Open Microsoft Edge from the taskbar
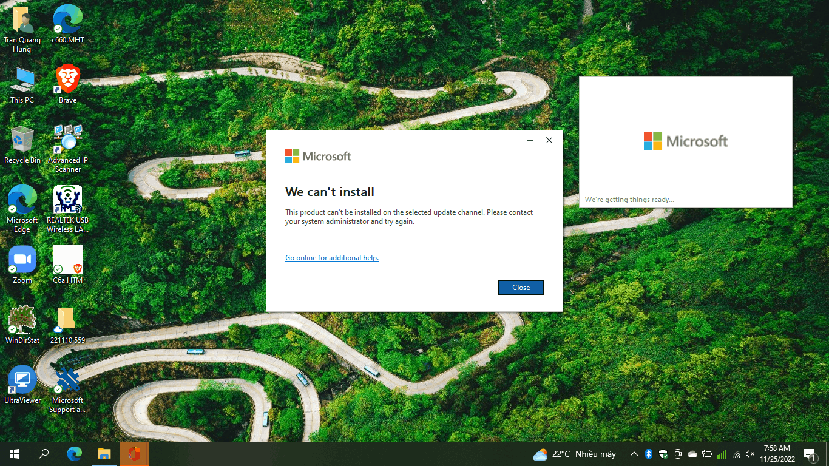Screen dimensions: 829x466 click(x=74, y=454)
